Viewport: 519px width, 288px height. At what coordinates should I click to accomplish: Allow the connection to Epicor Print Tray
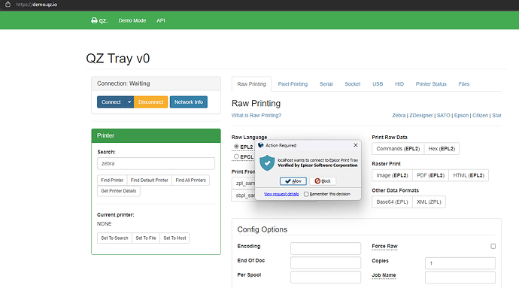tap(293, 181)
